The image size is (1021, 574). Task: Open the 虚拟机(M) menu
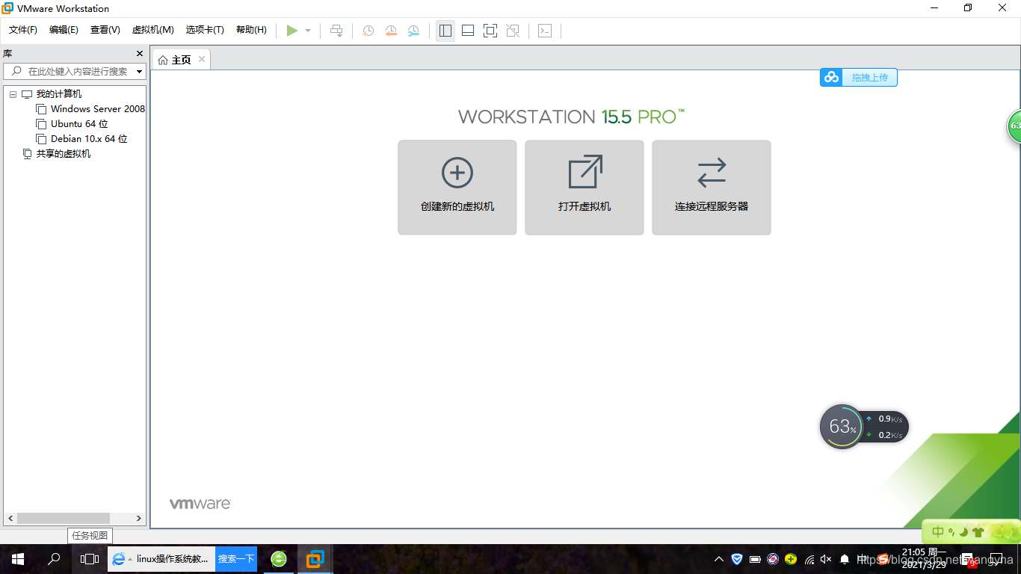tap(153, 30)
